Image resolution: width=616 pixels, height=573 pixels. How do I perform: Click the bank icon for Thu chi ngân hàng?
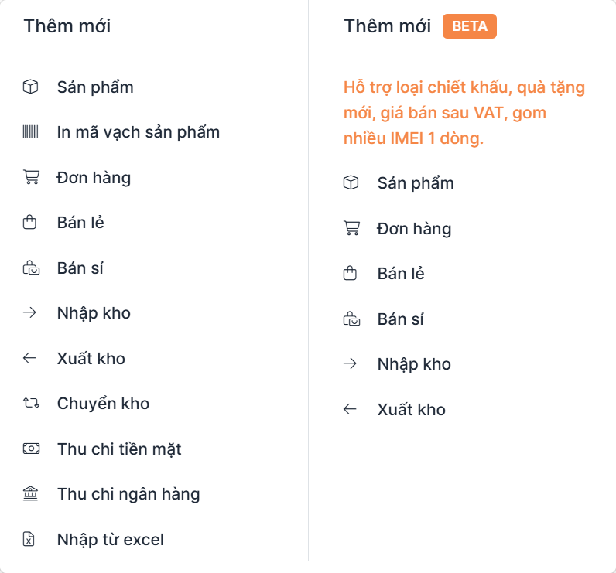pos(30,494)
